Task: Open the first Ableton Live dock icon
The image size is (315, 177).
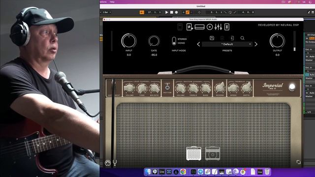Action: click(x=162, y=172)
